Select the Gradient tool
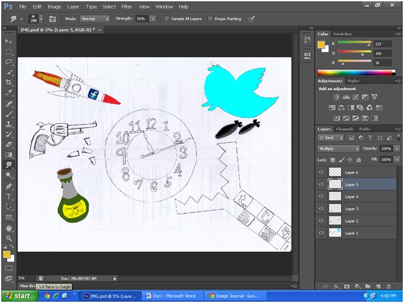Image resolution: width=404 pixels, height=303 pixels. coord(9,155)
